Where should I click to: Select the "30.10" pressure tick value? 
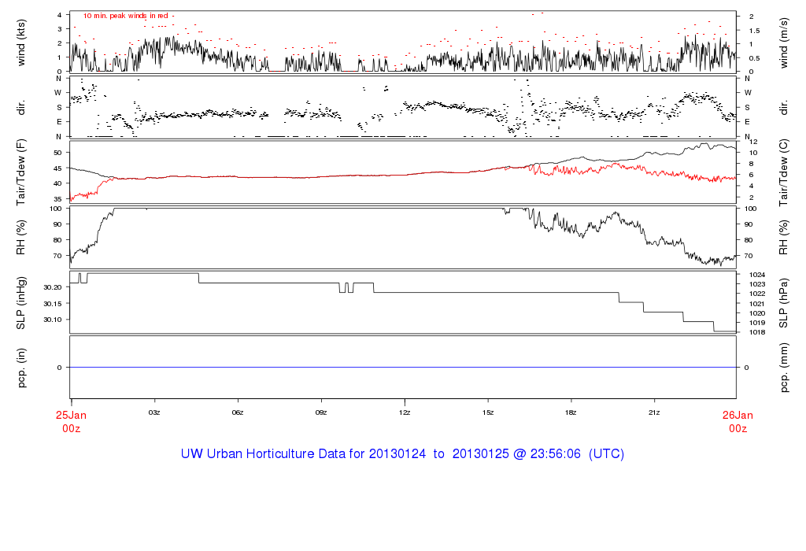tap(53, 320)
